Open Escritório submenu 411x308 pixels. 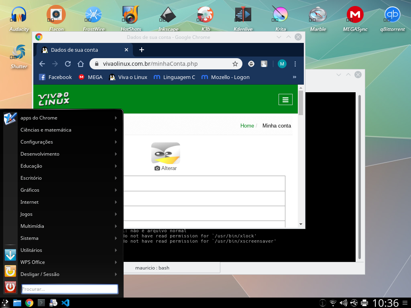pyautogui.click(x=68, y=178)
